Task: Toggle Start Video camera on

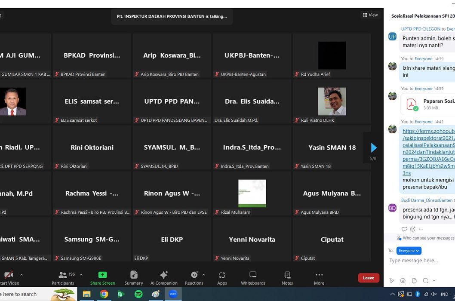Action: click(9, 278)
